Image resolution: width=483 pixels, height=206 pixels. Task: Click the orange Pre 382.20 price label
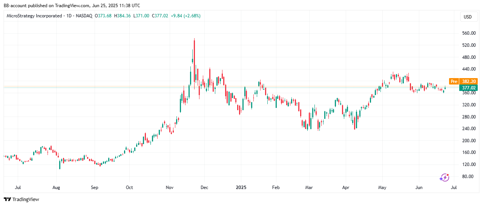[463, 81]
